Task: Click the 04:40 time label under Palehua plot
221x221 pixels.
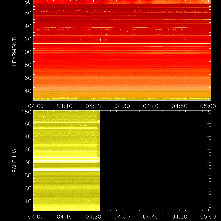Action: coord(151,217)
